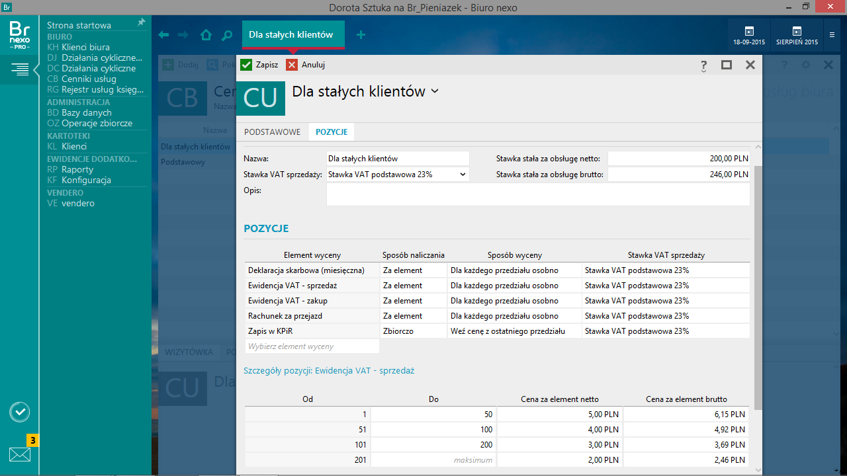Expand the Dla stałych klientów title chevron
Viewport: 847px width, 476px height.
435,91
